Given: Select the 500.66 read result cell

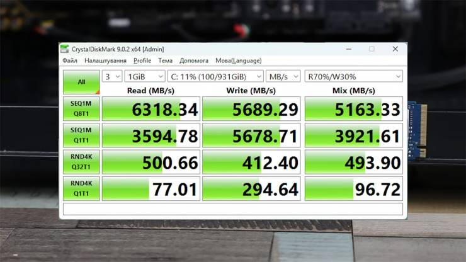Looking at the screenshot, I should point(151,162).
